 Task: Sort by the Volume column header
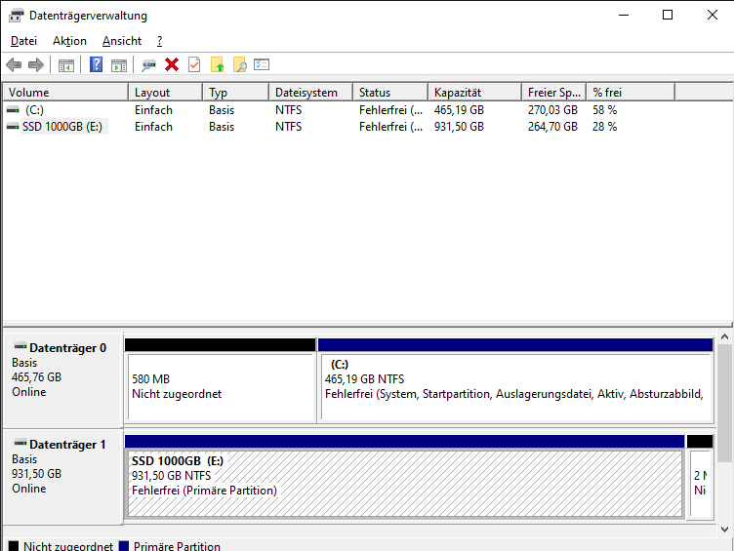(65, 92)
